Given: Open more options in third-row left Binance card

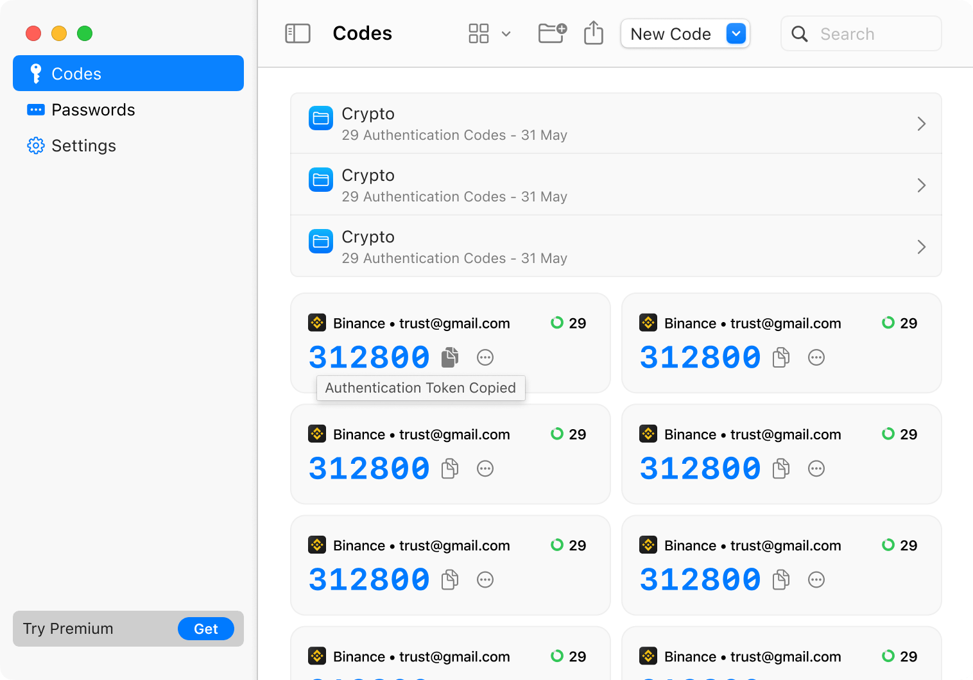Looking at the screenshot, I should click(485, 580).
